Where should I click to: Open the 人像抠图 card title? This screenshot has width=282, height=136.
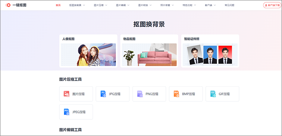pos(68,39)
